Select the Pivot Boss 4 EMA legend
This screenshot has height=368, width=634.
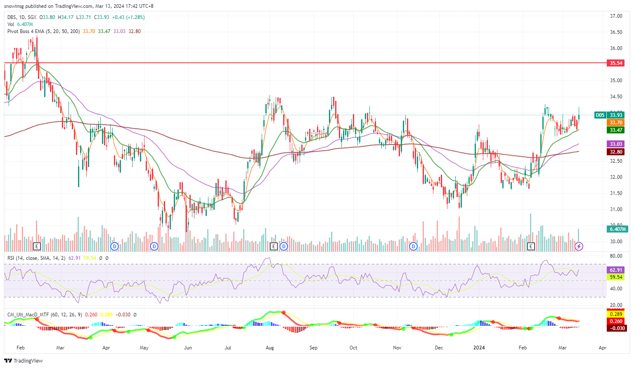pos(43,31)
